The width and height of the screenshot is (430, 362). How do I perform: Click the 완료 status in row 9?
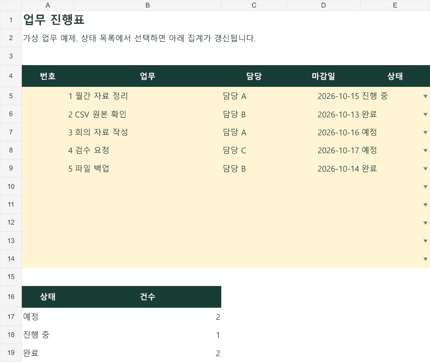point(369,168)
